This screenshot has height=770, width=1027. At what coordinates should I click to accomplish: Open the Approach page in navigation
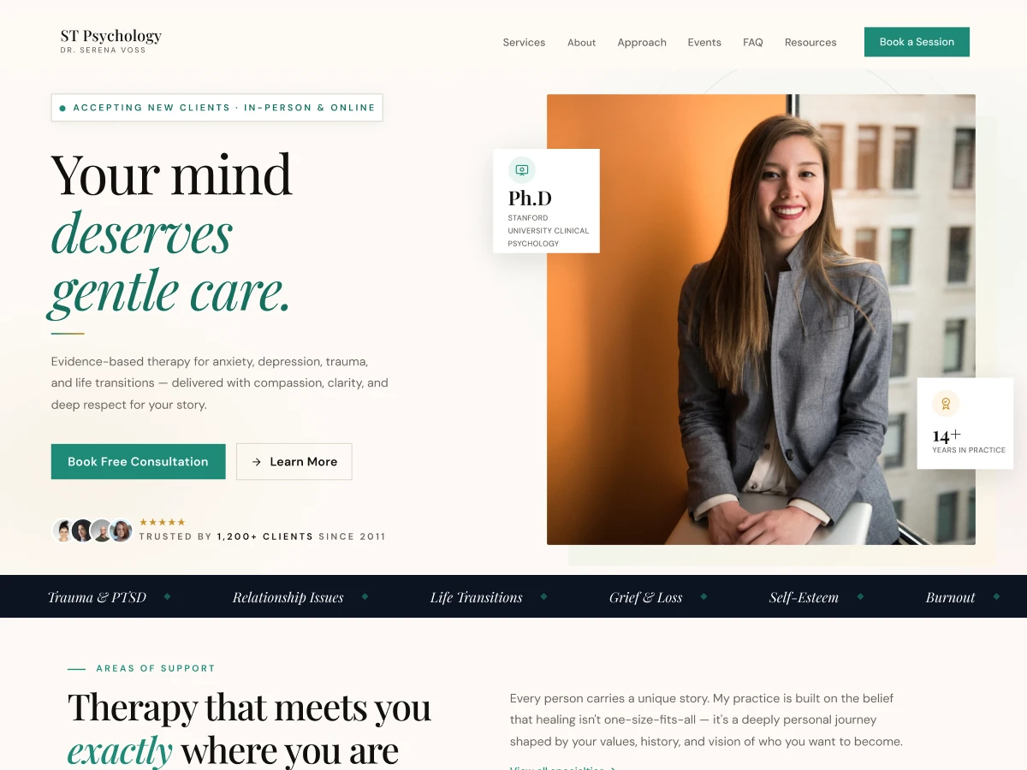pos(642,42)
